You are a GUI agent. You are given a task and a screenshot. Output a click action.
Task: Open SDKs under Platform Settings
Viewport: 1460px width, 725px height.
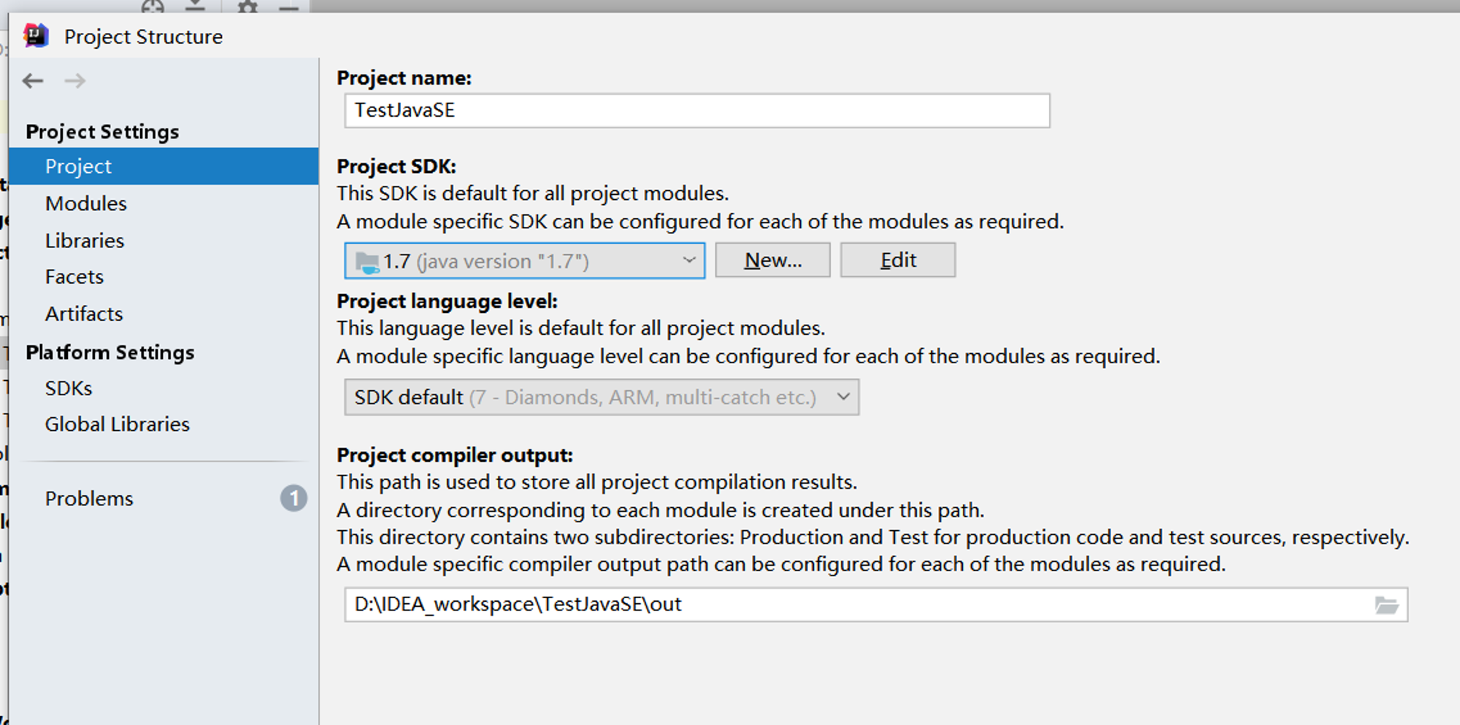coord(69,388)
